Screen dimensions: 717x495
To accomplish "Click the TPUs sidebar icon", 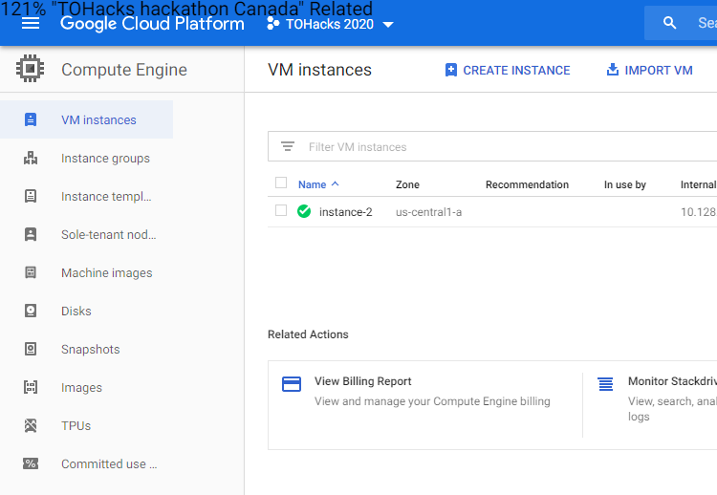I will 31,426.
